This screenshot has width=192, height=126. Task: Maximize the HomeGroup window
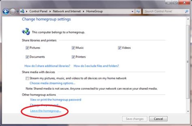tap(175, 2)
